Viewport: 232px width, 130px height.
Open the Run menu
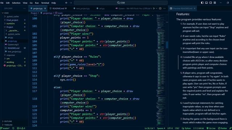tap(37, 3)
